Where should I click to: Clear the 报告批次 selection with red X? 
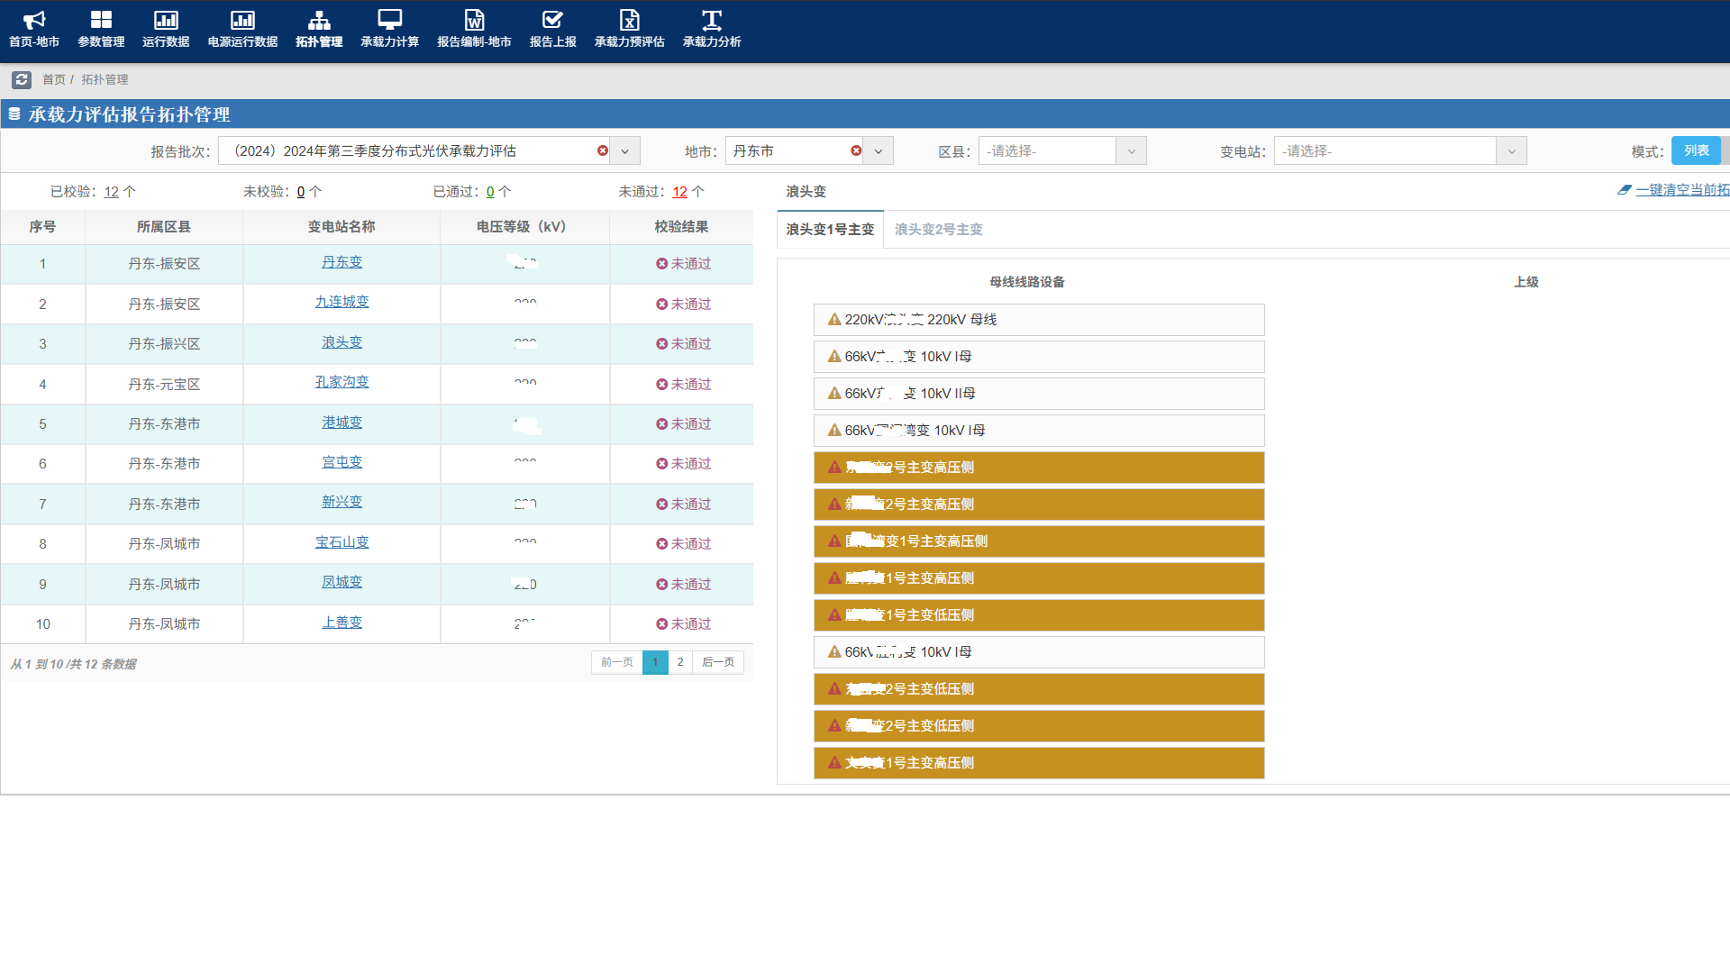coord(602,150)
